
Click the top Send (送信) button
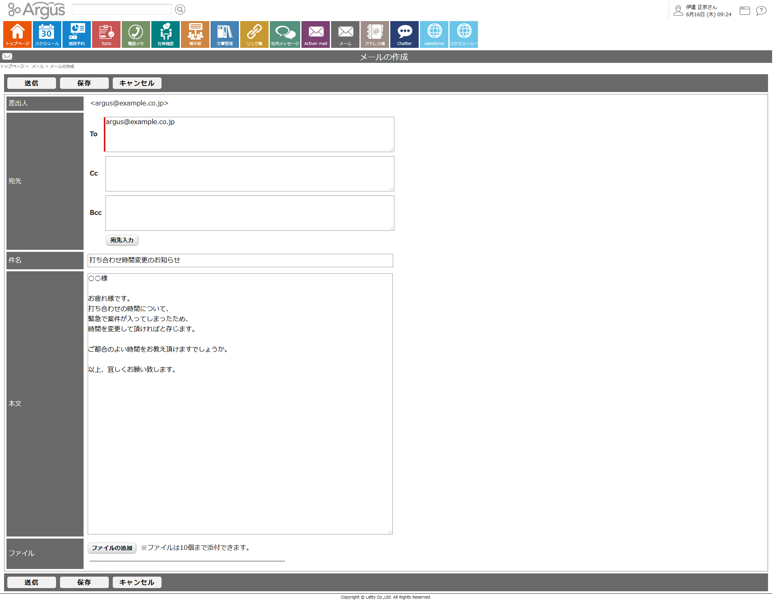tap(32, 83)
